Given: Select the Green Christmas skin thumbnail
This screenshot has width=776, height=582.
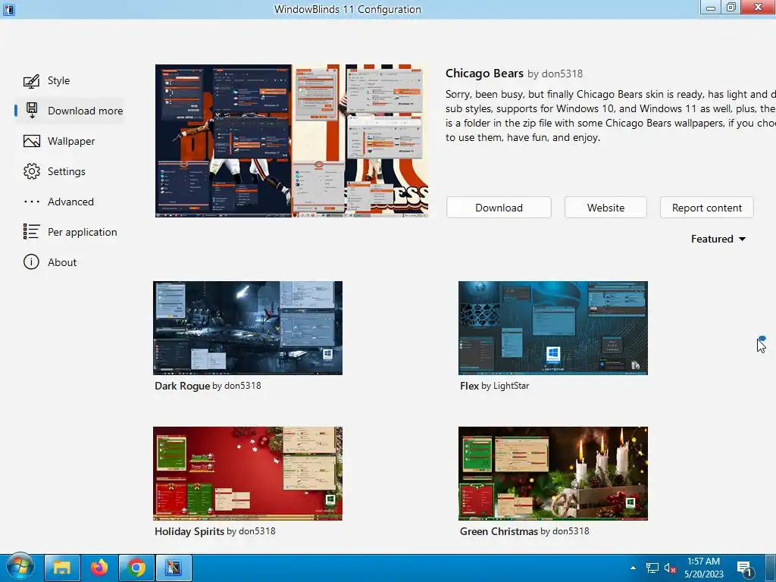Looking at the screenshot, I should pyautogui.click(x=552, y=473).
